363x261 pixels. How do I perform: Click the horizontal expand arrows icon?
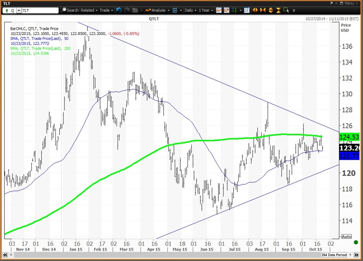pyautogui.click(x=255, y=10)
